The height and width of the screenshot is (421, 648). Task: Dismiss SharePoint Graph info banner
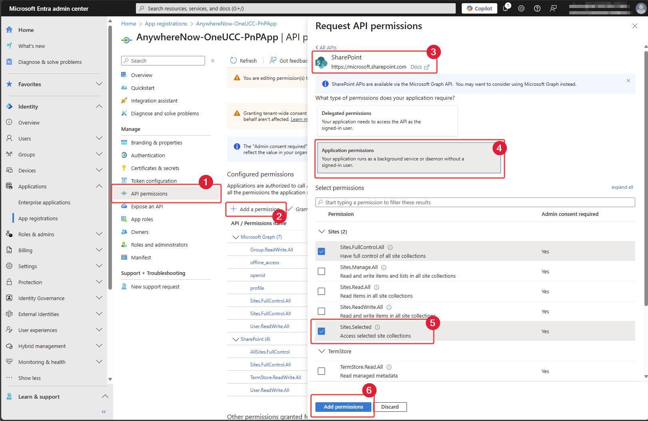628,81
